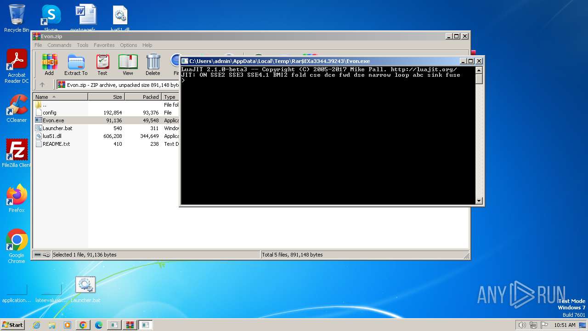Select the CCleaner desktop icon
Screen dimensions: 588x331
(17, 108)
